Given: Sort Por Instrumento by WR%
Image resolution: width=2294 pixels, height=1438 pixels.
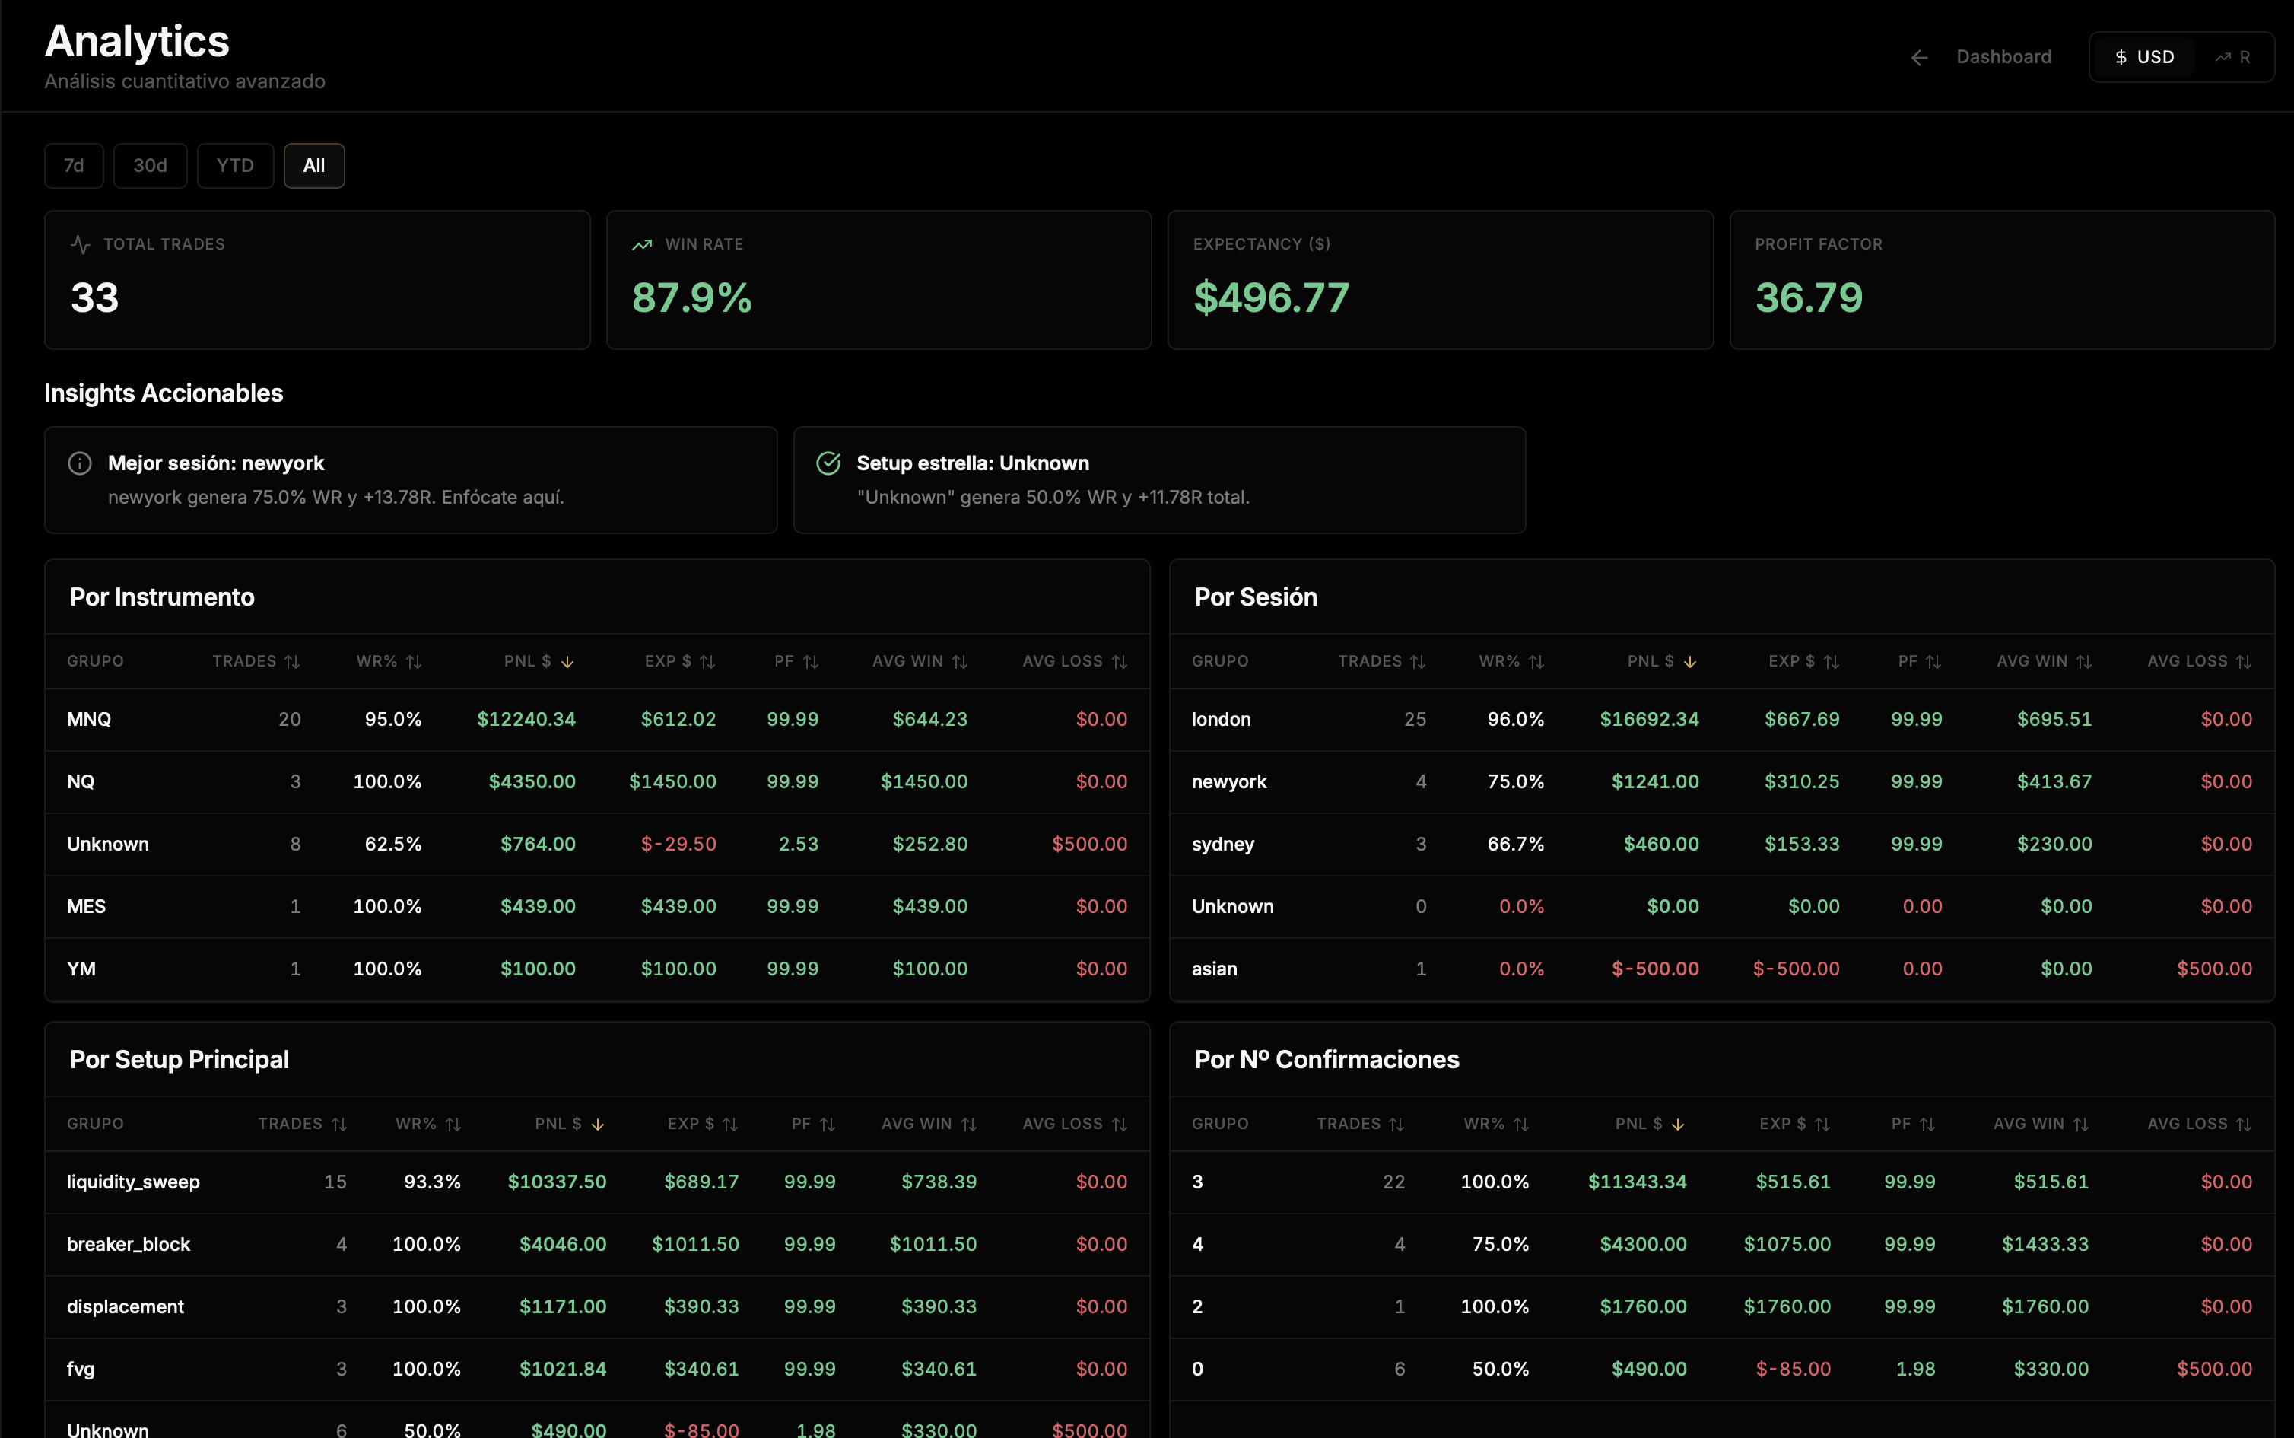Looking at the screenshot, I should point(389,661).
